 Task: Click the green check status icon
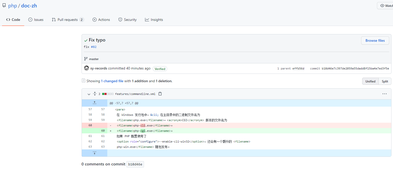[86, 40]
